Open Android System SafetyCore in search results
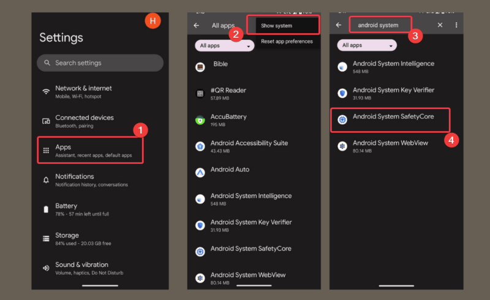This screenshot has width=490, height=300. point(390,120)
